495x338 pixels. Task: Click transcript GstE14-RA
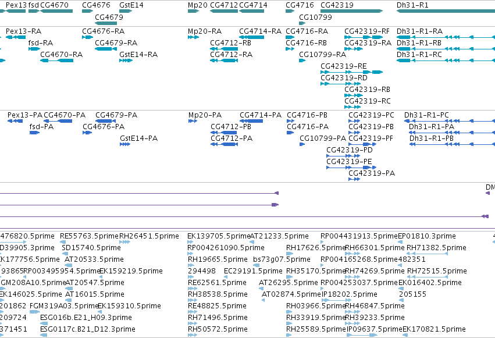pyautogui.click(x=138, y=55)
